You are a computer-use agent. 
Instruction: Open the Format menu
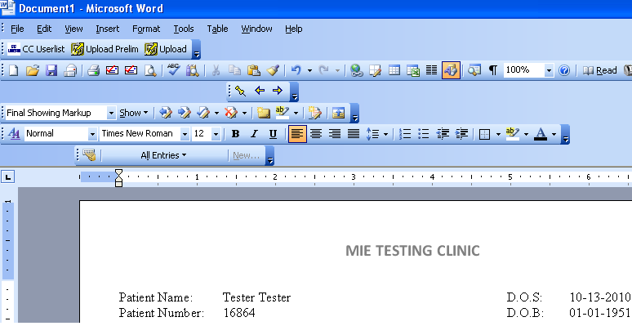146,29
